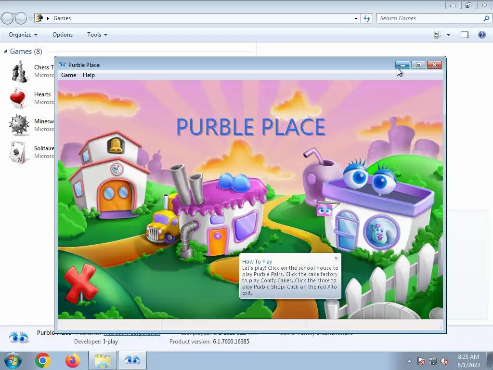Click the network tray icon
The image size is (493, 370).
433,361
